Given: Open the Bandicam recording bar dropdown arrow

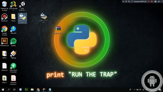Looking at the screenshot, I should (123, 2).
